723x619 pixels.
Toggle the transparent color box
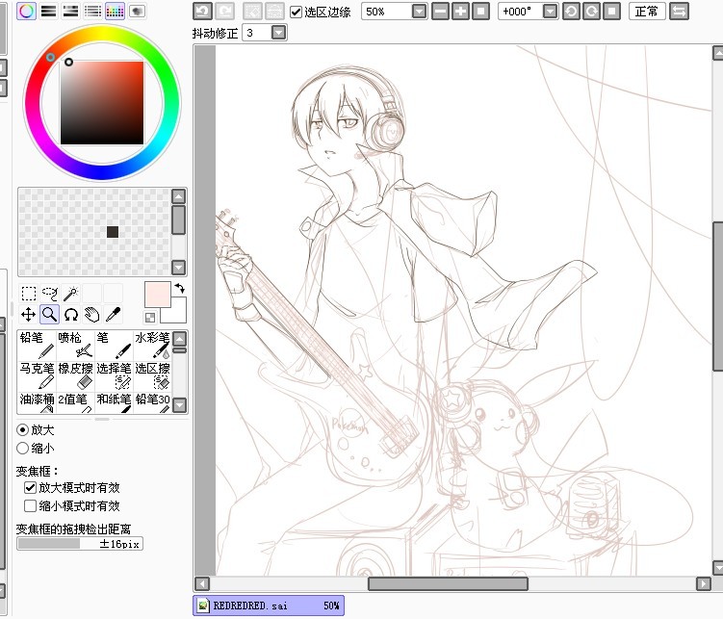150,318
